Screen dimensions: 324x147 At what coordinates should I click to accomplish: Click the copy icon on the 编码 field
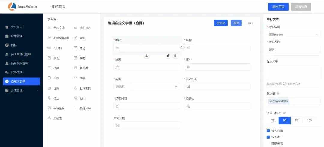point(168,56)
